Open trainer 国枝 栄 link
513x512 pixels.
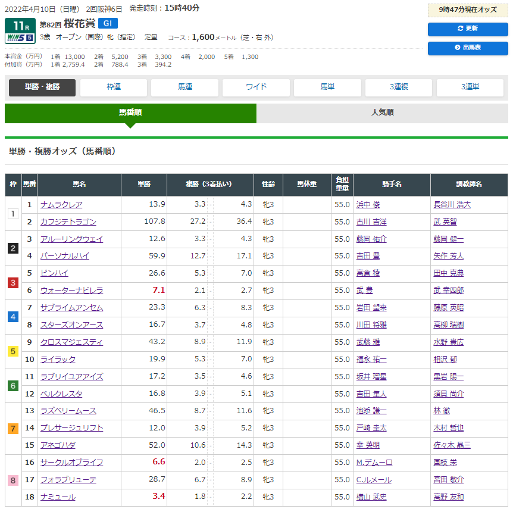pyautogui.click(x=445, y=463)
